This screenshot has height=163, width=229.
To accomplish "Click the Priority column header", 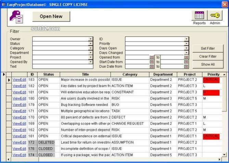I will [213, 75].
